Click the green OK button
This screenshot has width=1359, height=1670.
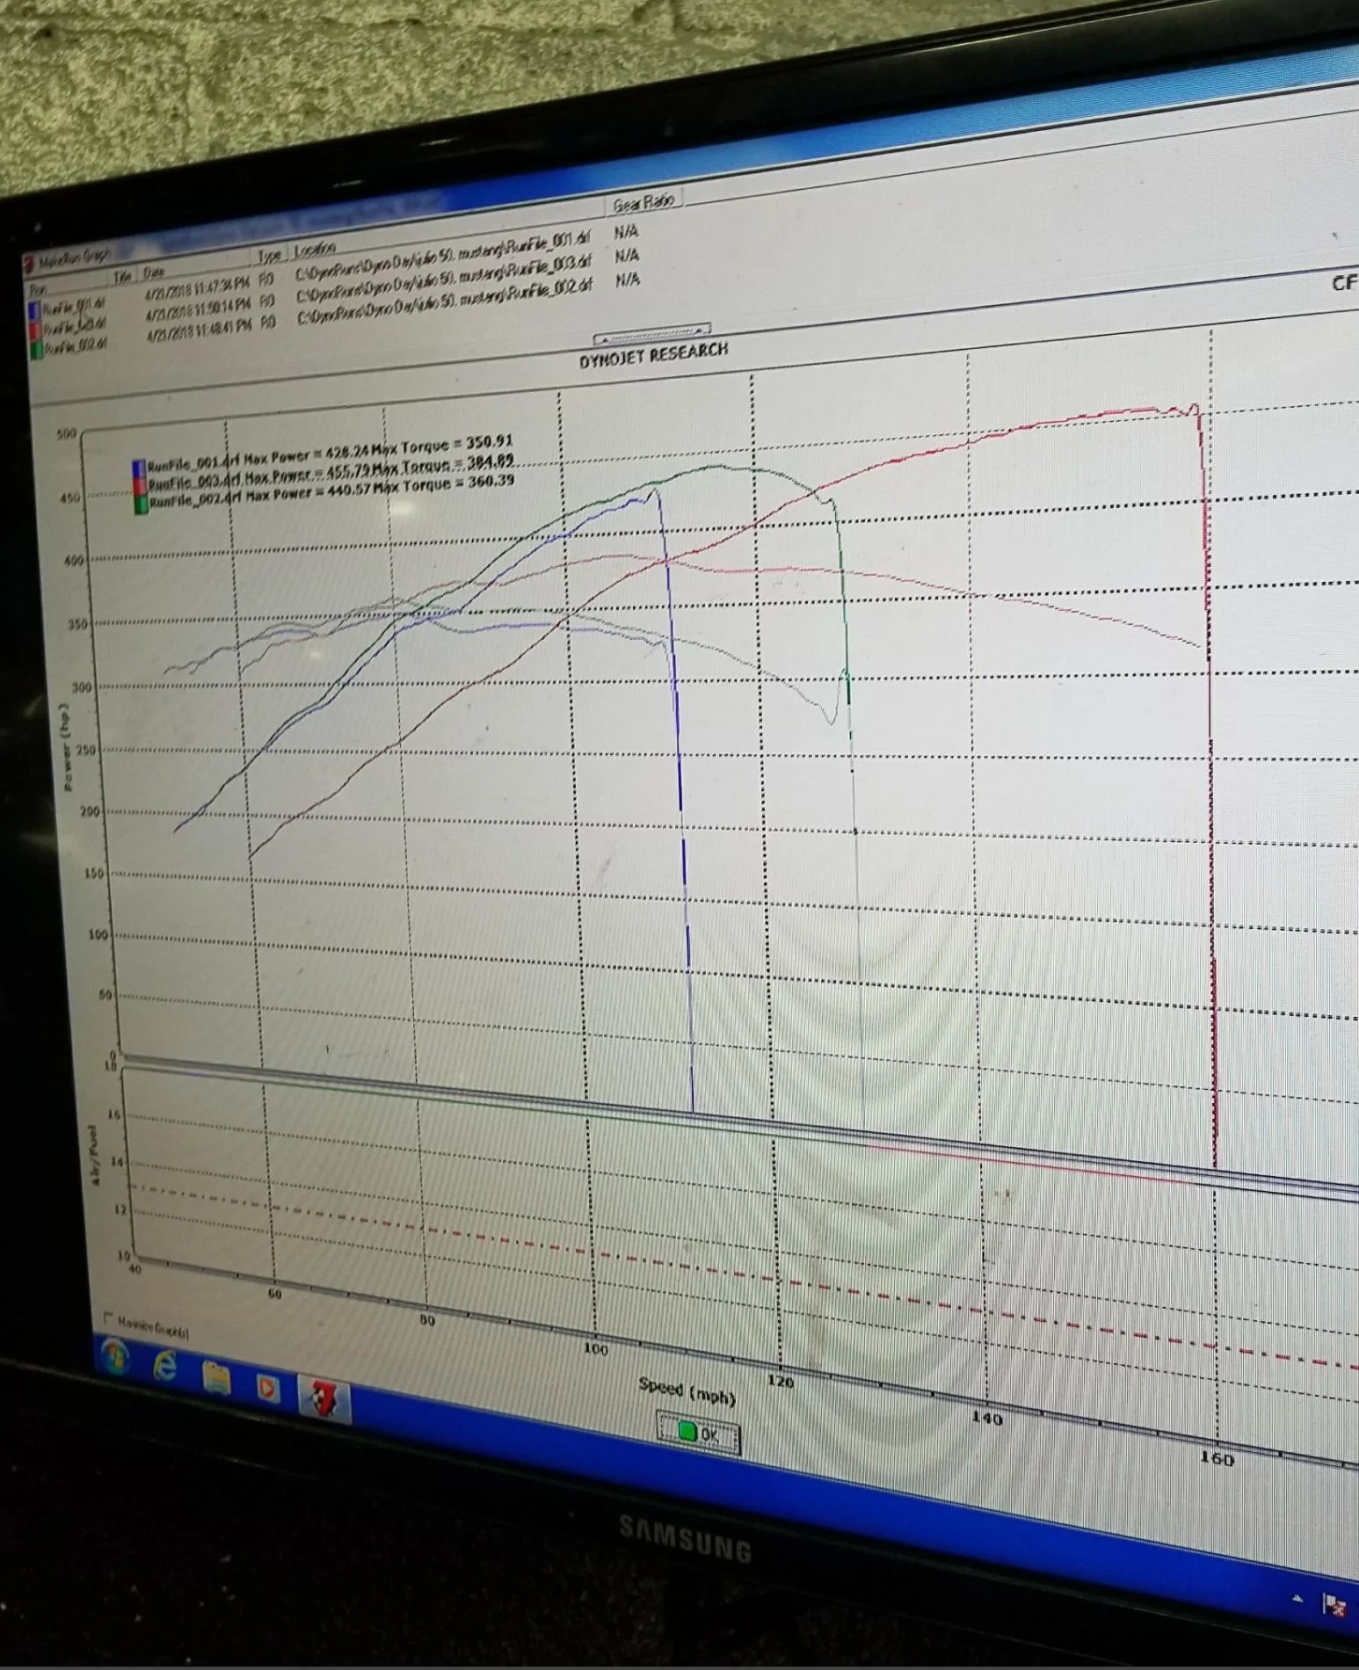coord(700,1434)
